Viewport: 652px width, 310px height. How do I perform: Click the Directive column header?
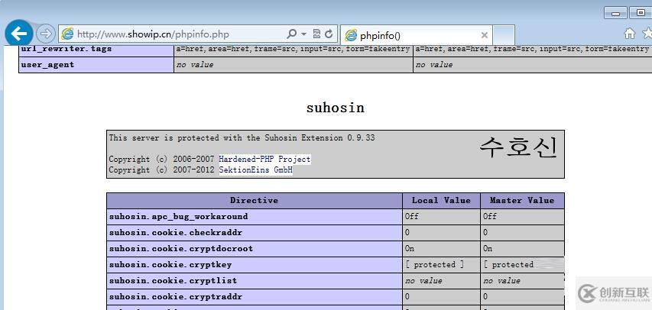[x=255, y=201]
